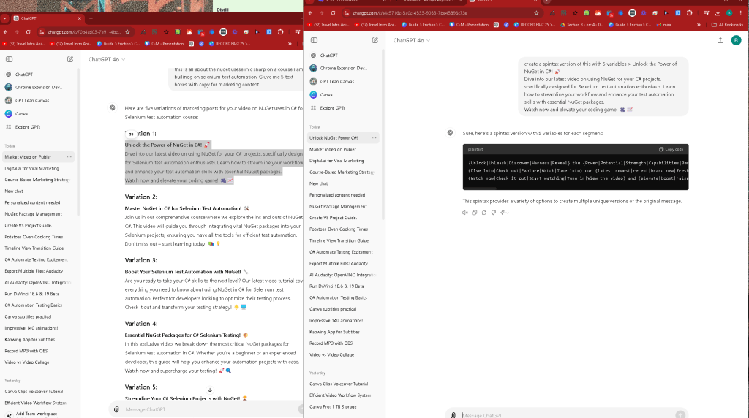Start new chat in left ChatGPT window
749x418 pixels.
click(x=70, y=59)
